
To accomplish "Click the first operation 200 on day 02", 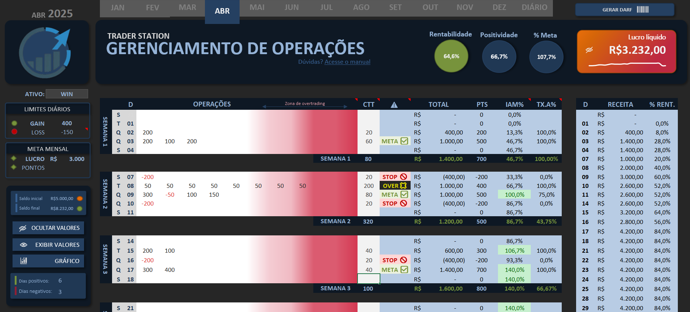I will pos(147,132).
